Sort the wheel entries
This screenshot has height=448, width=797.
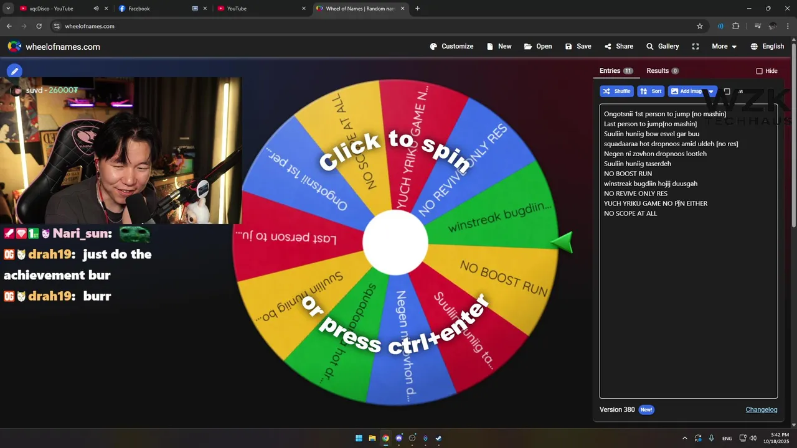pyautogui.click(x=651, y=91)
